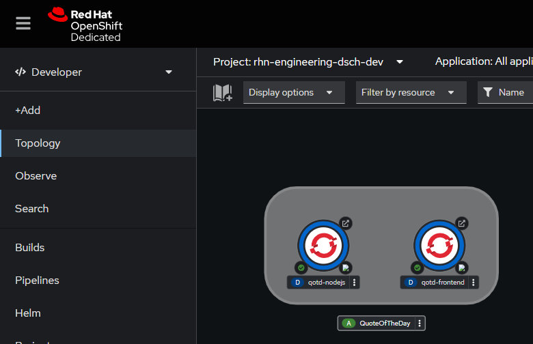Expand the Display options dropdown
This screenshot has width=533, height=344.
point(294,92)
